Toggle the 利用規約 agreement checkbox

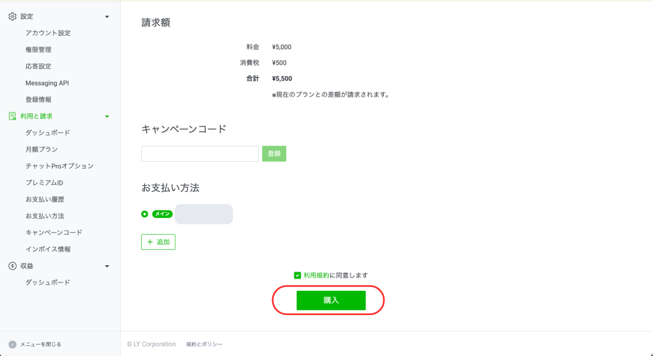[x=297, y=275]
